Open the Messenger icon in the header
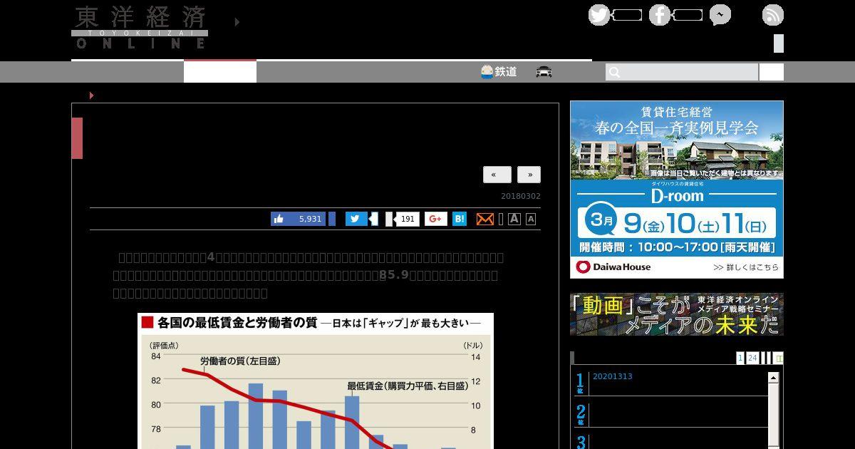 coord(720,15)
